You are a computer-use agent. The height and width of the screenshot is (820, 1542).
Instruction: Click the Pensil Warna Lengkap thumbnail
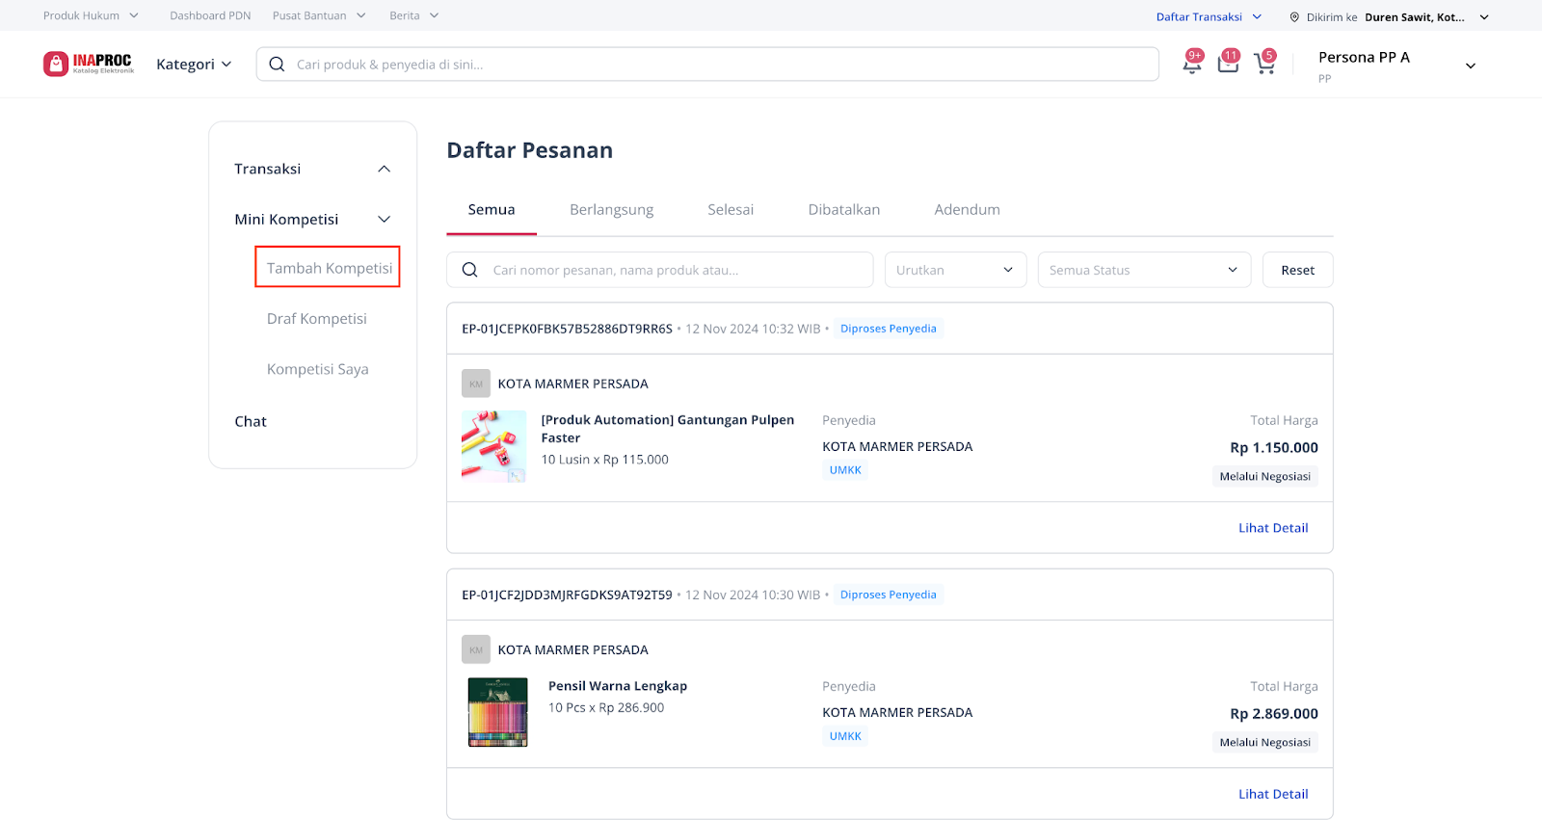point(497,712)
